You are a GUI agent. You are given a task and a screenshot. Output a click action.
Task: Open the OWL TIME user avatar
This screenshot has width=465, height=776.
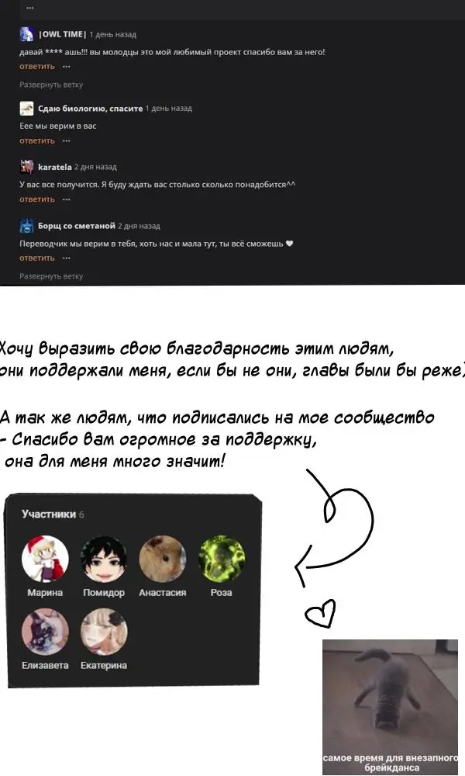click(26, 34)
